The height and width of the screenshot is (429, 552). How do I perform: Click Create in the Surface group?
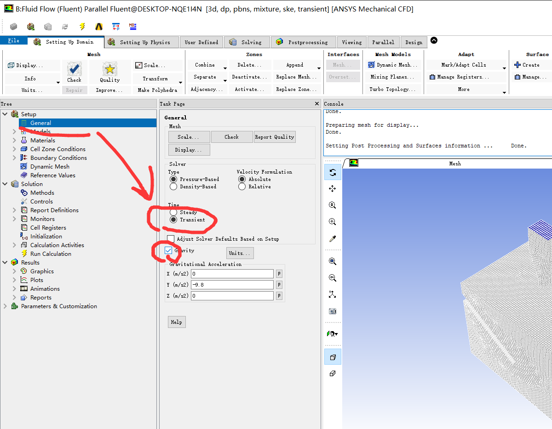pos(527,65)
